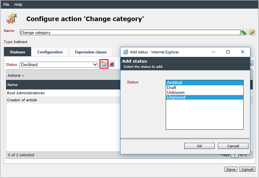Image resolution: width=259 pixels, height=178 pixels.
Task: Open the Declined status dropdown
Action: [59, 65]
